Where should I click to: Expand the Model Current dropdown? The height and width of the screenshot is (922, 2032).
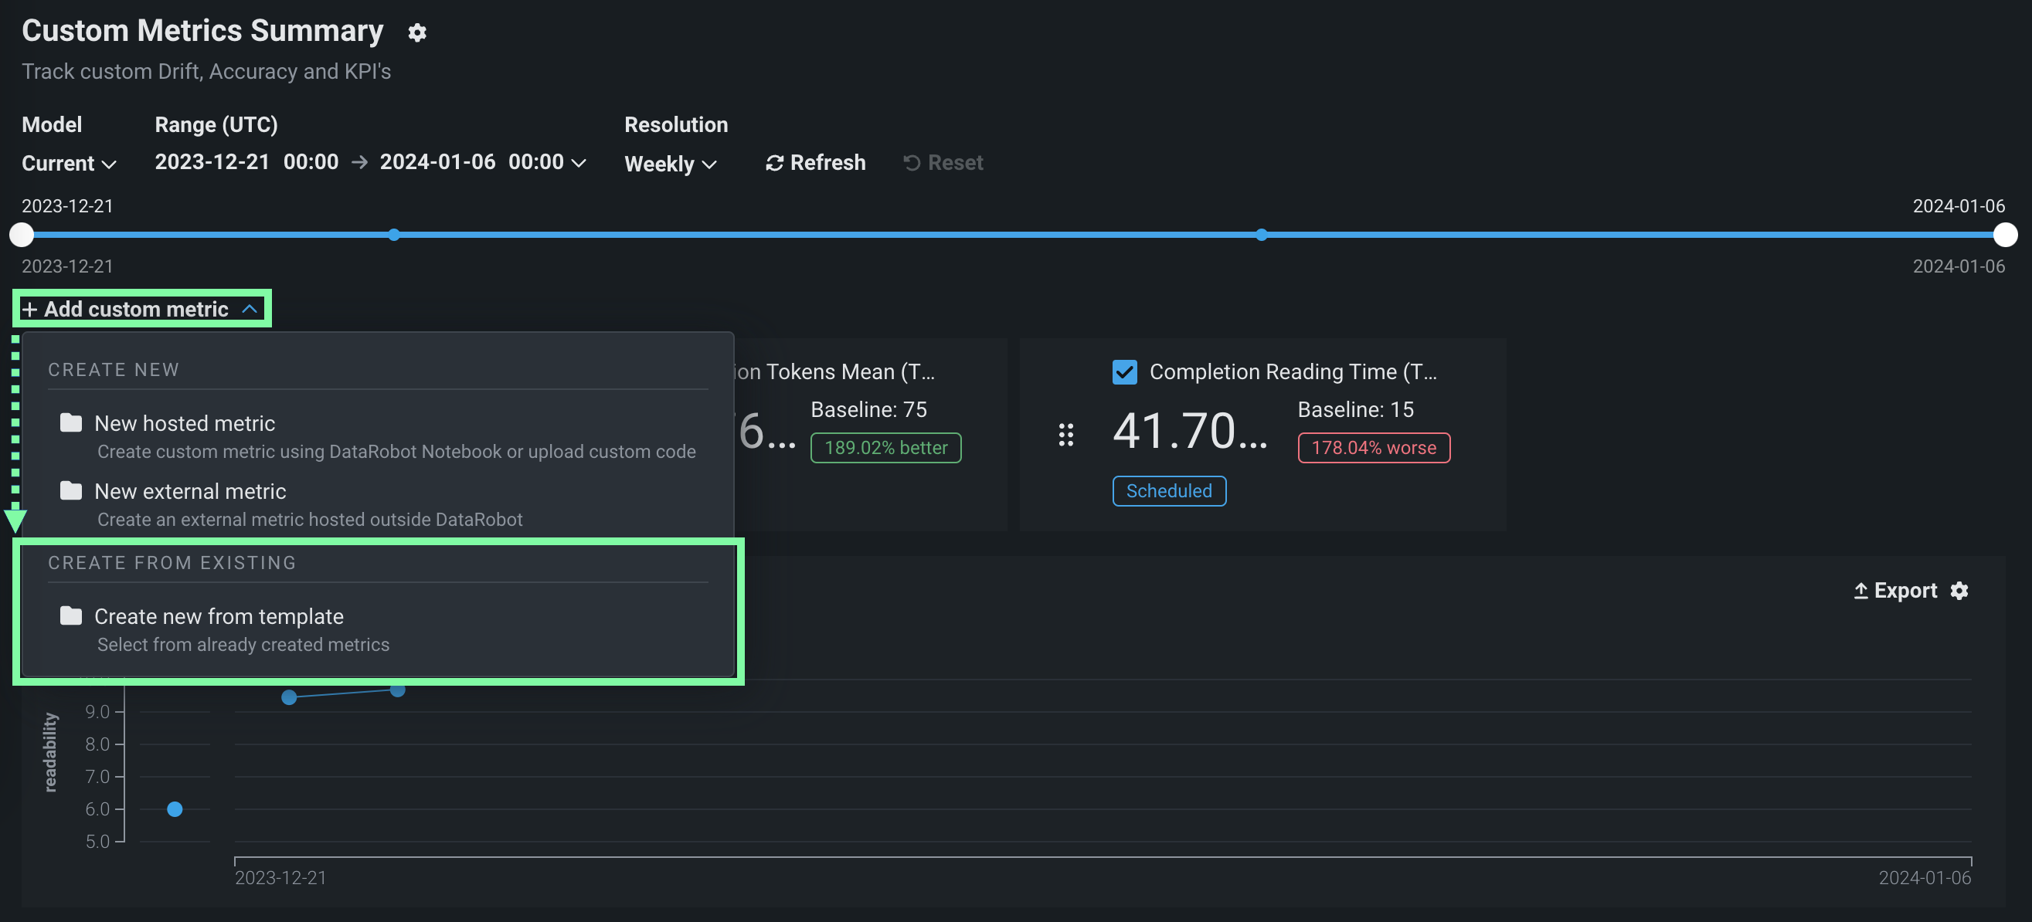coord(69,164)
